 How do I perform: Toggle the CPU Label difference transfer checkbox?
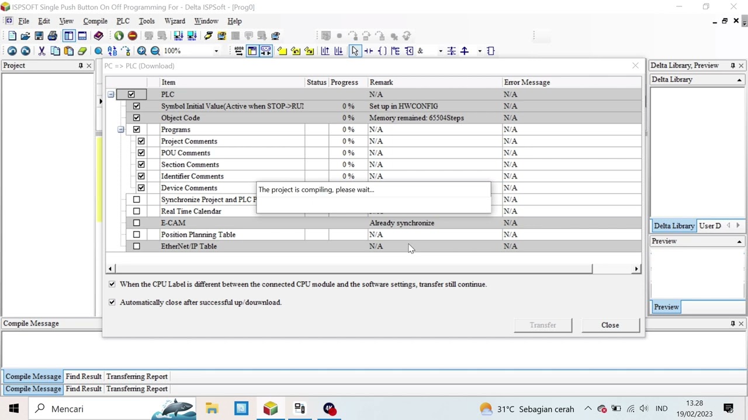[112, 284]
